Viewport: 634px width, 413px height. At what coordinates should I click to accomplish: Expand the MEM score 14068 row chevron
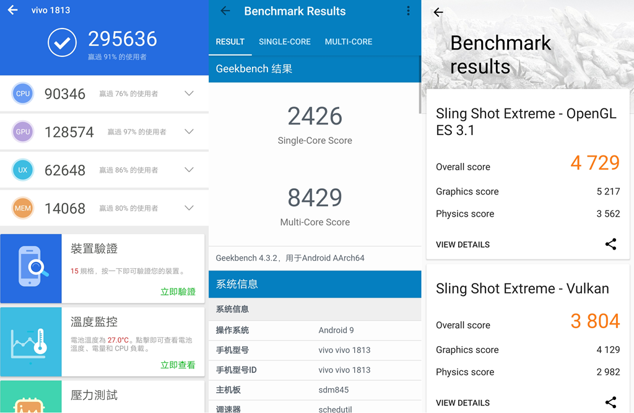(189, 208)
